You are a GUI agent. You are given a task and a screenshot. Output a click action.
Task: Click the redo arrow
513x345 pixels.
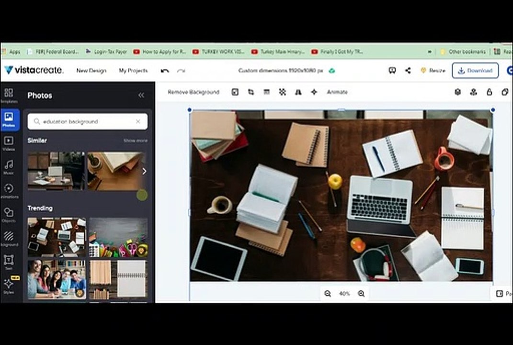tap(181, 71)
